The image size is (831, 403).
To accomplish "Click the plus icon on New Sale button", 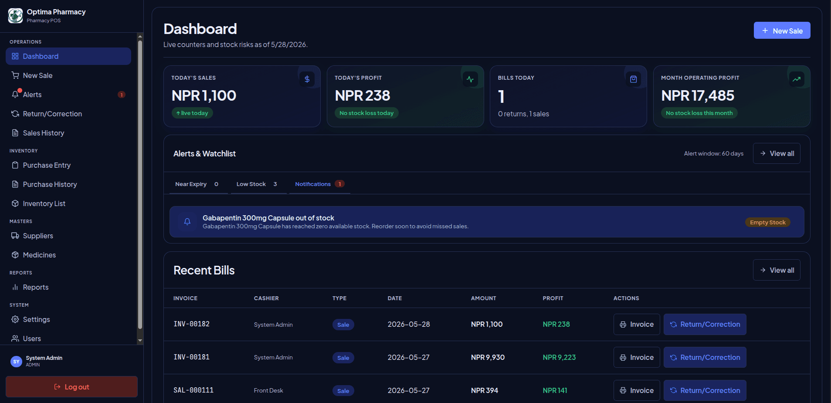I will point(765,30).
